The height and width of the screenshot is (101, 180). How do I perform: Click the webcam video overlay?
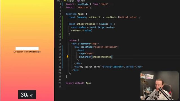pyautogui.click(x=159, y=86)
